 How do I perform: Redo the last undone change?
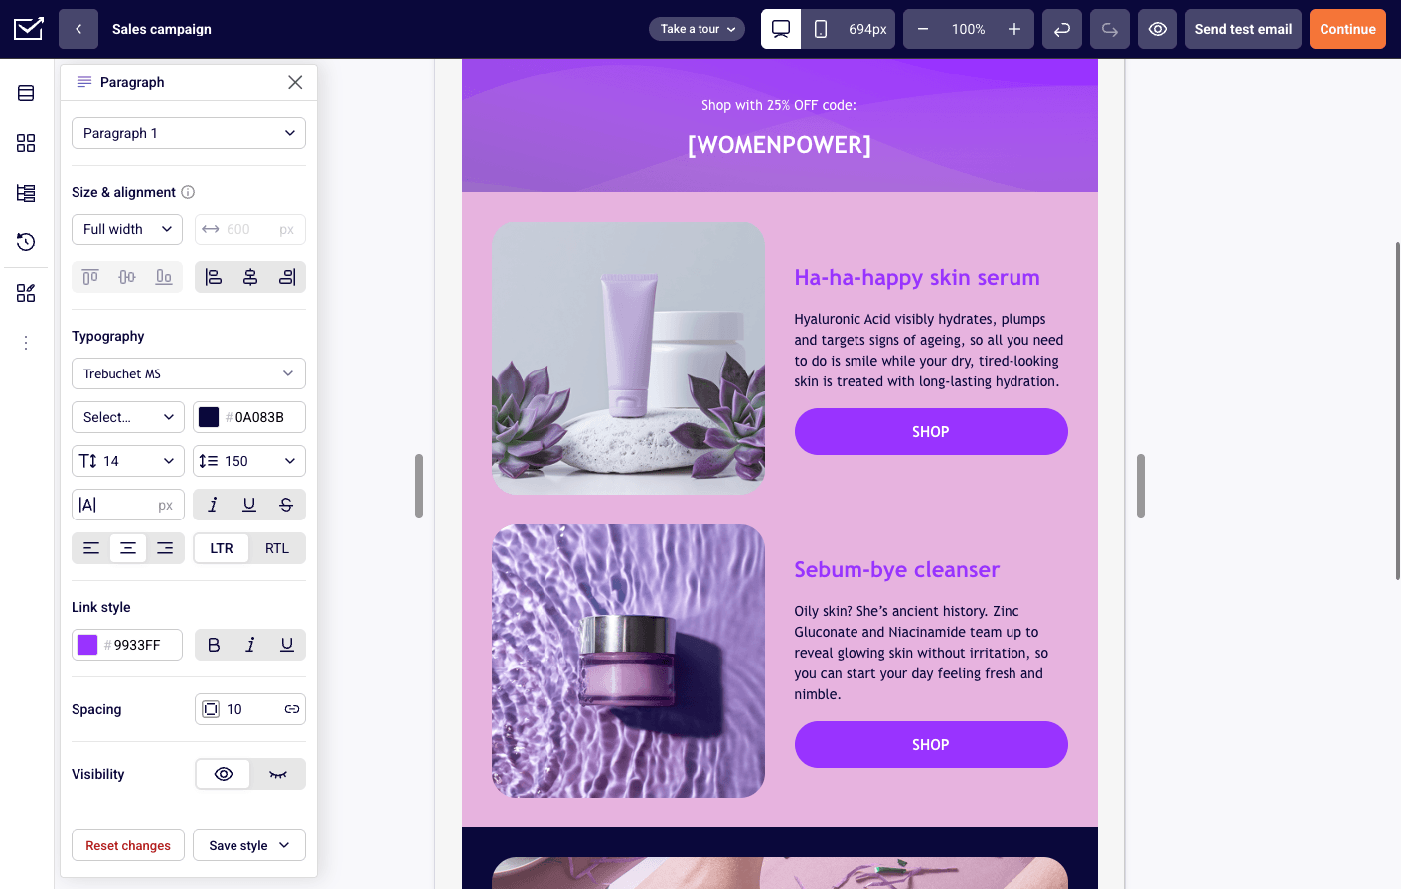1110,29
